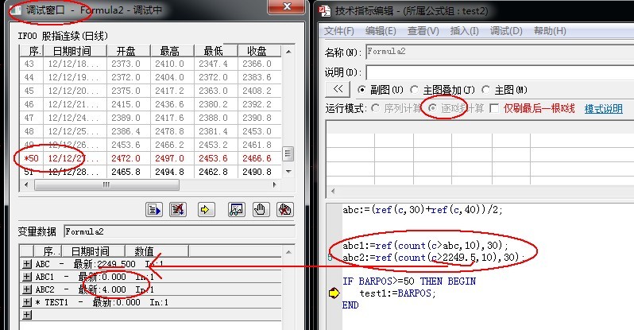Click the K-line table's scroll up arrow
Screen dimensions: 634x330
(288, 52)
